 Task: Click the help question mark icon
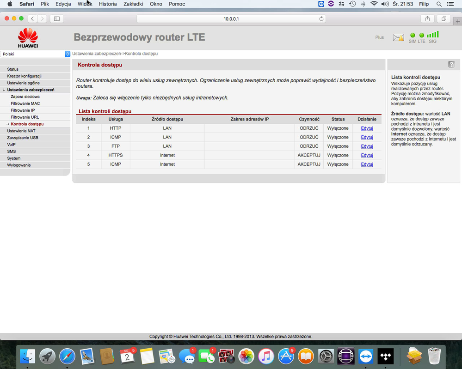pyautogui.click(x=451, y=65)
